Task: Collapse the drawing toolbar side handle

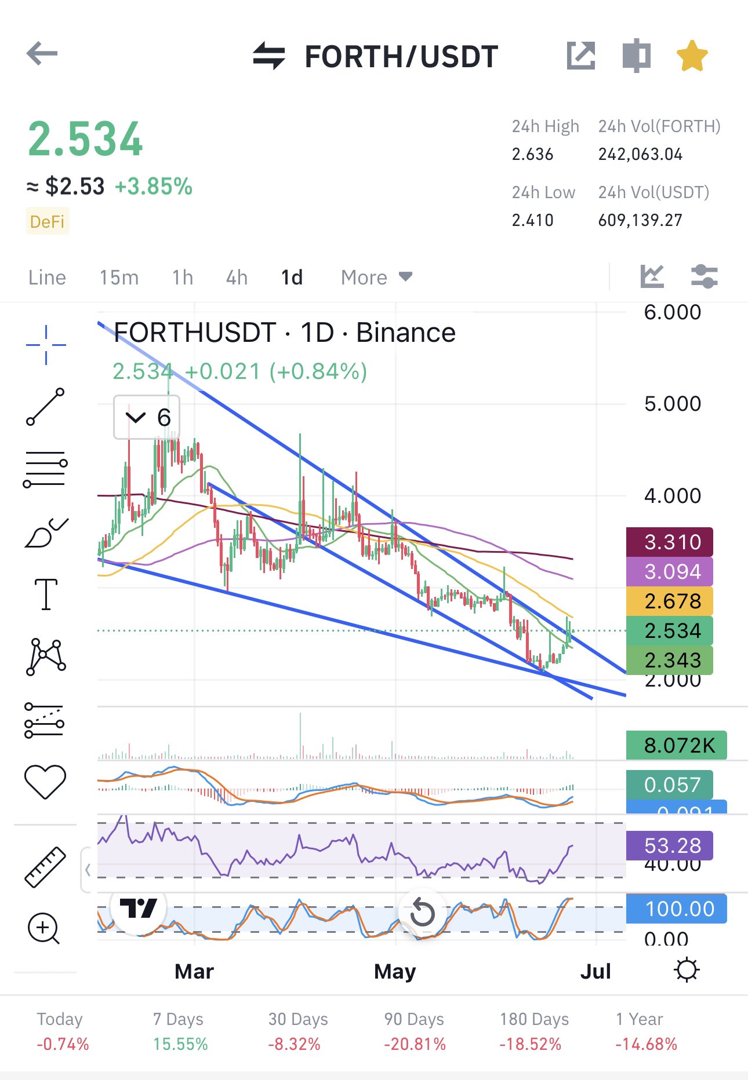Action: 87,870
